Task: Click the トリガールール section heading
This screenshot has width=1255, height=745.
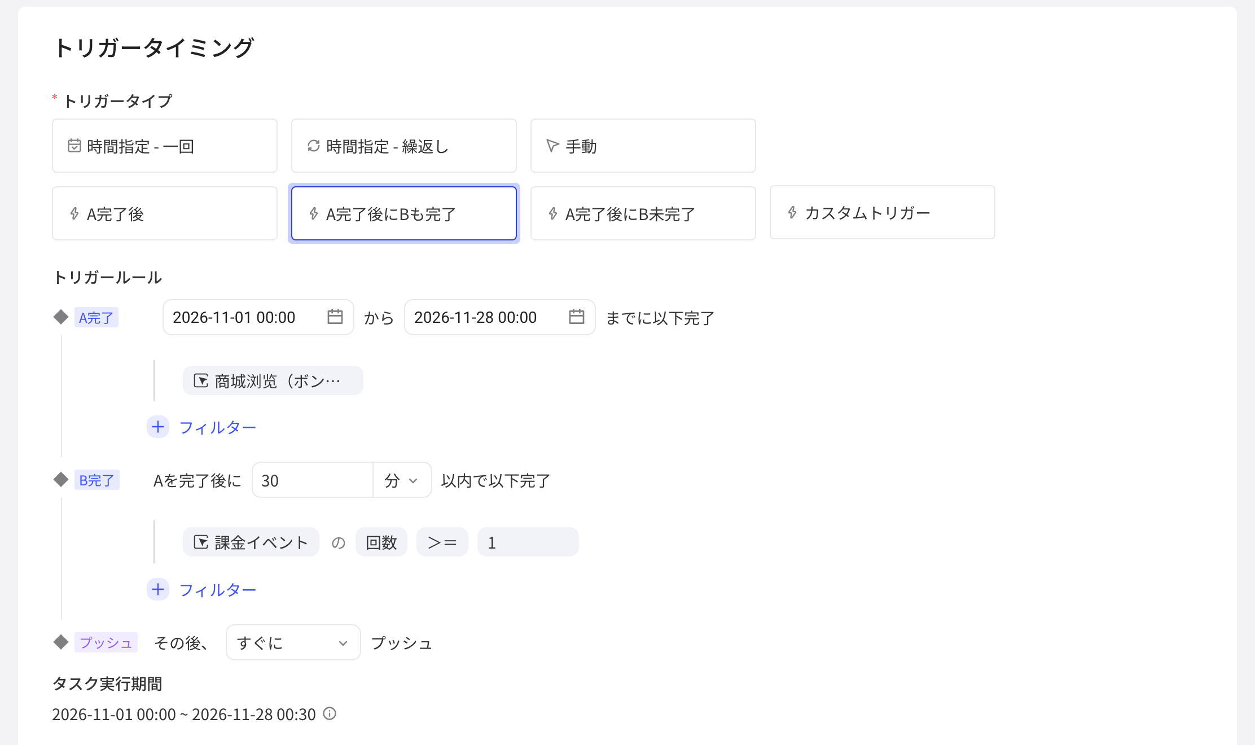Action: [107, 277]
